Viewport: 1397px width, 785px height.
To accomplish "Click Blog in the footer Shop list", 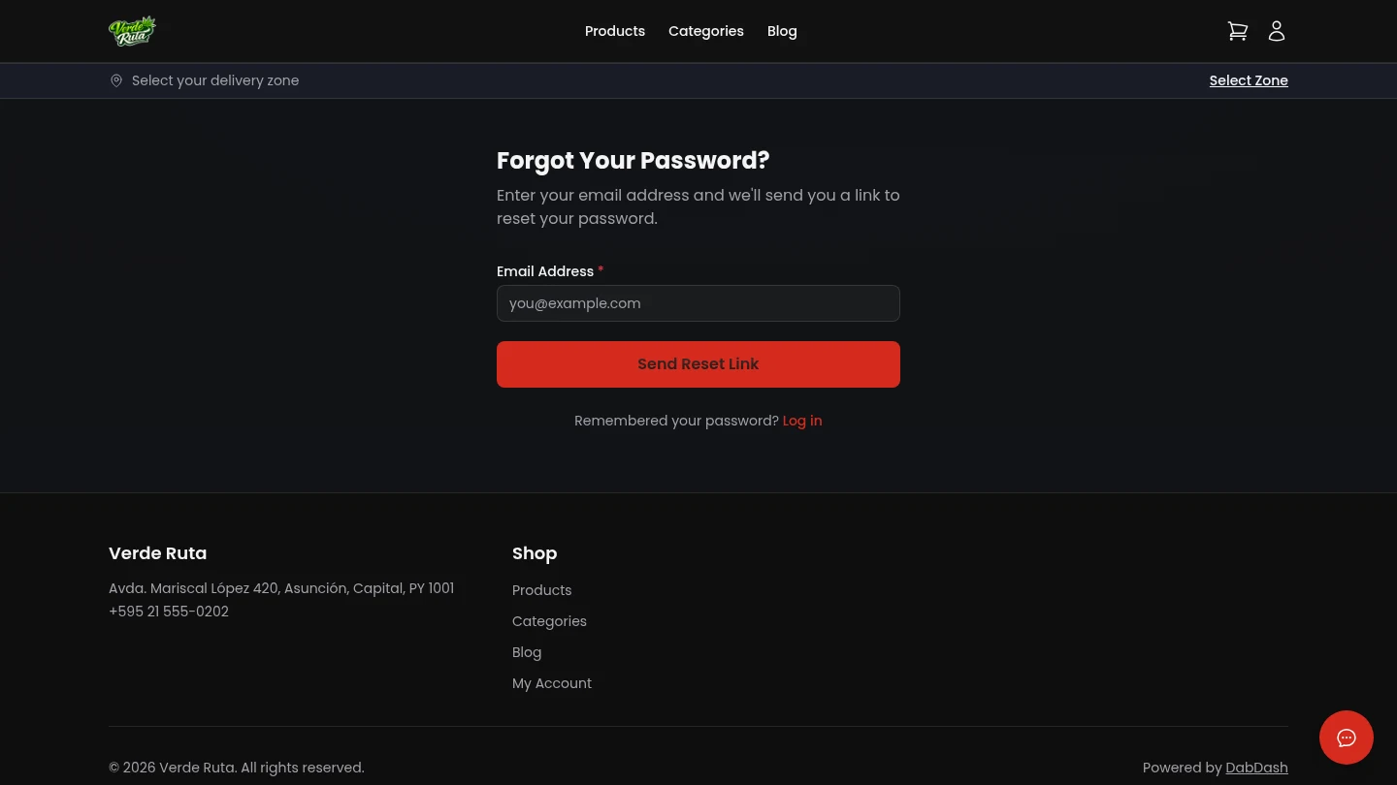I will coord(527,652).
